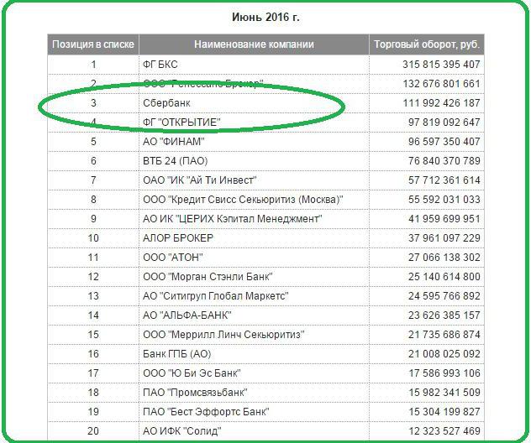
Task: Select the 'Торговый оборот, руб.' column header
Action: pyautogui.click(x=427, y=44)
